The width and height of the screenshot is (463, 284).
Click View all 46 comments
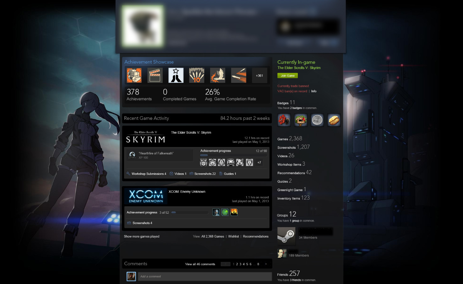tap(200, 264)
